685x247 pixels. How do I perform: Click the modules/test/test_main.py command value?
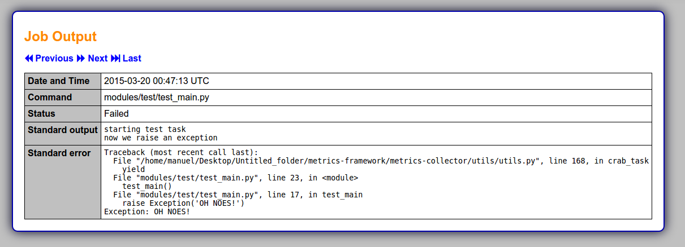pos(157,98)
